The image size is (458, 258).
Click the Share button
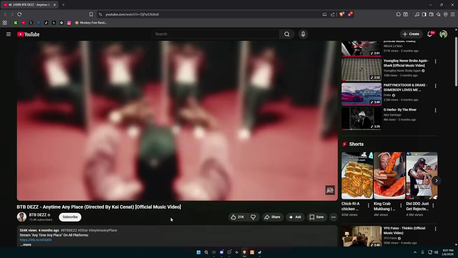point(272,217)
